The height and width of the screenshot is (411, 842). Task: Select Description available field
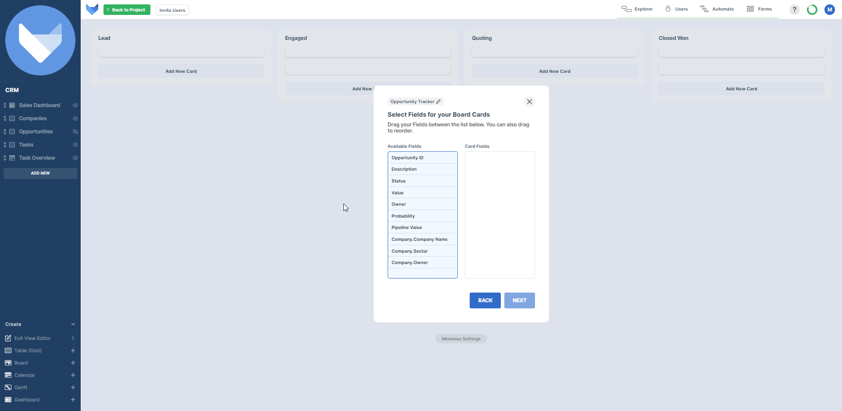click(x=423, y=169)
